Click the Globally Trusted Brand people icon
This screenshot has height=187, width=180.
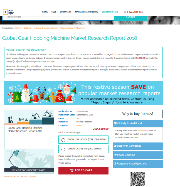(115, 123)
